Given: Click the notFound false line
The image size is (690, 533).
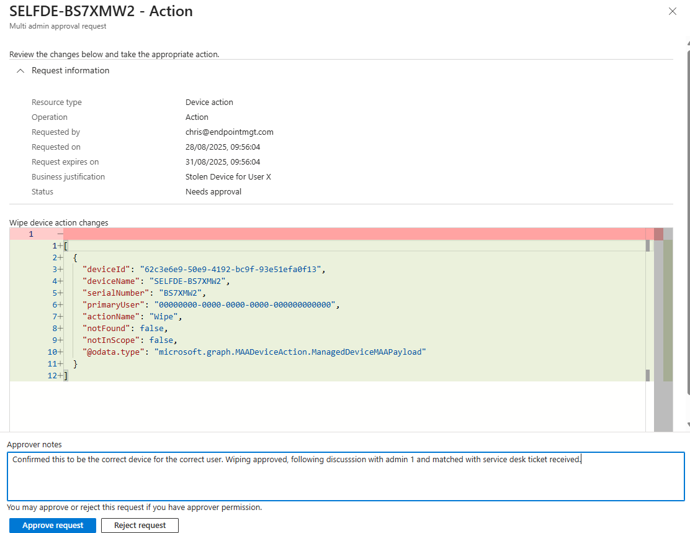Looking at the screenshot, I should click(125, 329).
